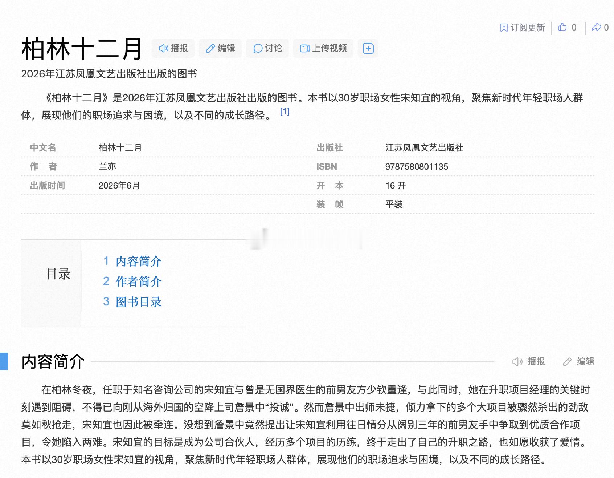Click the ISBN field label
The image size is (614, 478).
[x=327, y=167]
